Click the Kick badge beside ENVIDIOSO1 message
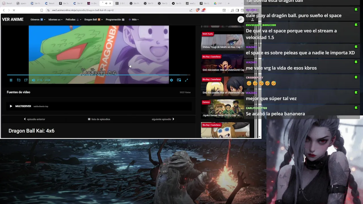Viewport: 363px width, 204px height. [x=356, y=25]
